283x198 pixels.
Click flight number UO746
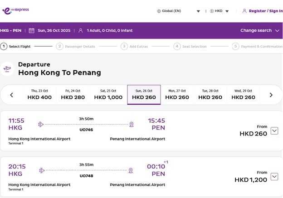pyautogui.click(x=86, y=130)
